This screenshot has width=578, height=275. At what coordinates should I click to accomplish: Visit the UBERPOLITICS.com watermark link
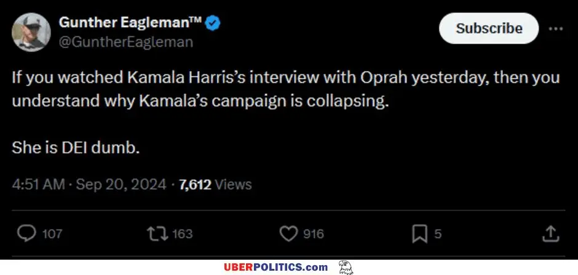[275, 267]
